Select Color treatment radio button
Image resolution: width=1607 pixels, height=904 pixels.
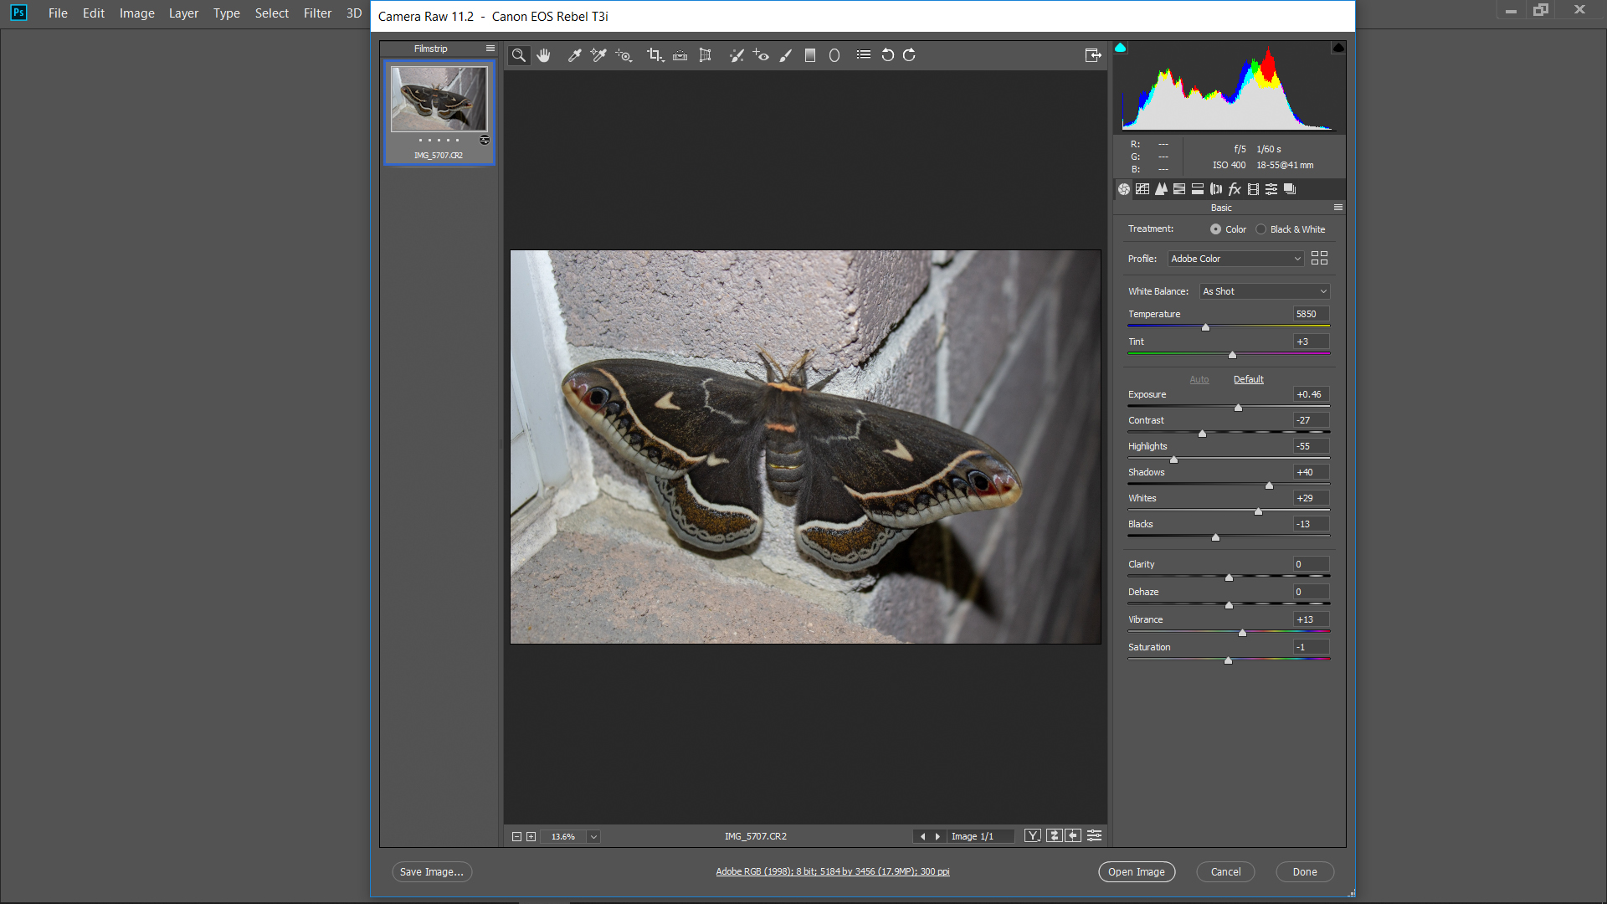tap(1216, 229)
